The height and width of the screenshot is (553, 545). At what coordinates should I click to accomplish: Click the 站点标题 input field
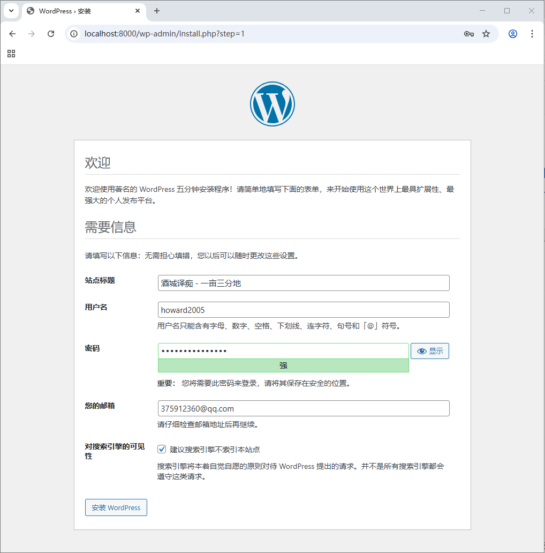click(x=304, y=283)
